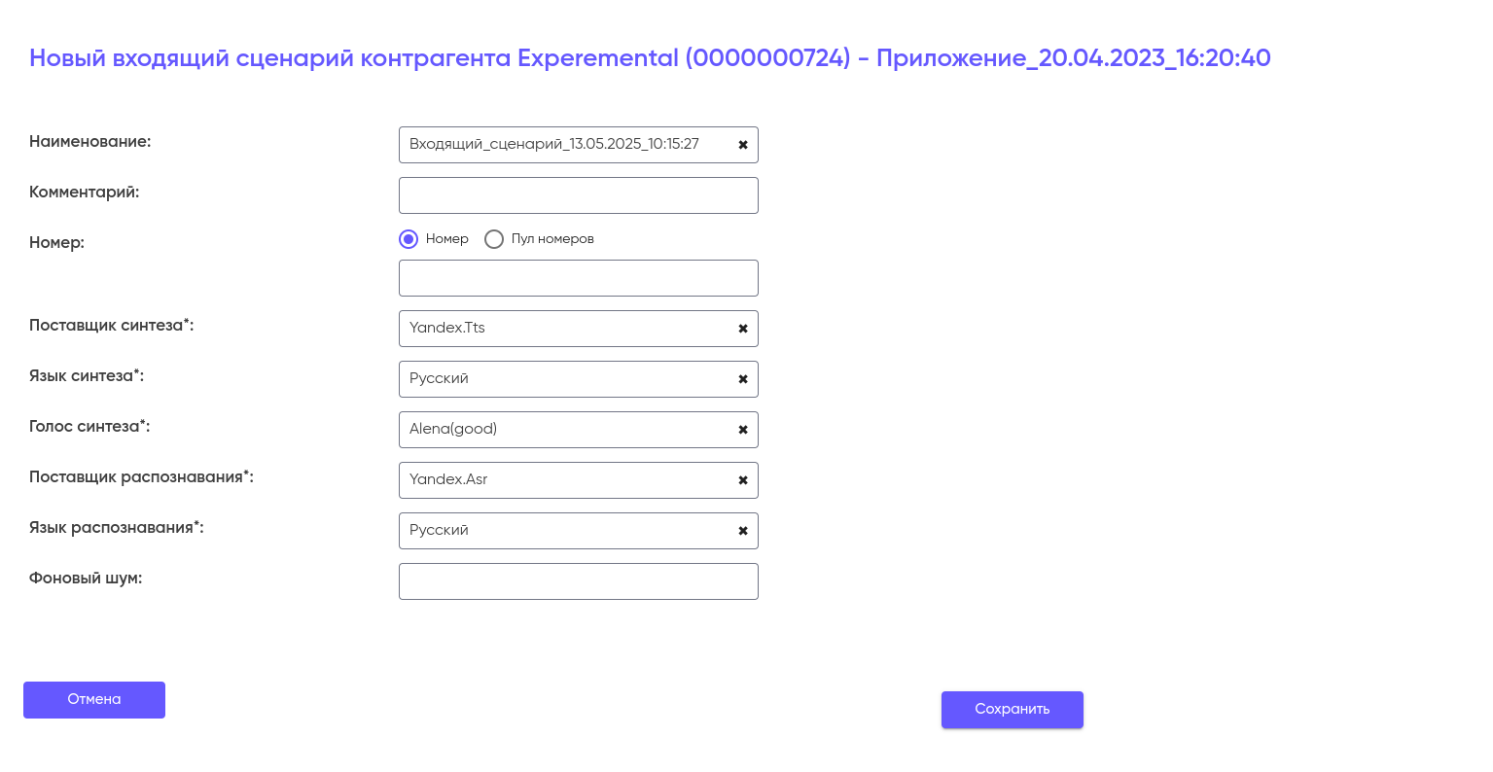The image size is (1493, 772).
Task: Open the Язык синтеза dropdown
Action: [564, 379]
